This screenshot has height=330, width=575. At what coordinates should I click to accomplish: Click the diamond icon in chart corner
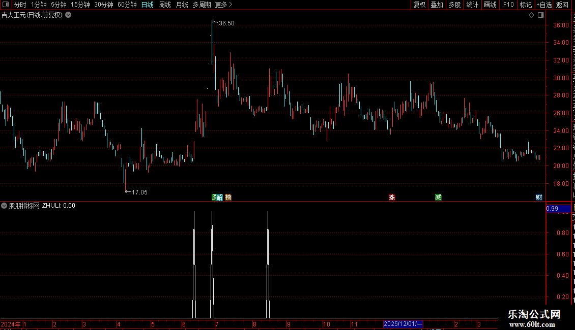[x=531, y=15]
